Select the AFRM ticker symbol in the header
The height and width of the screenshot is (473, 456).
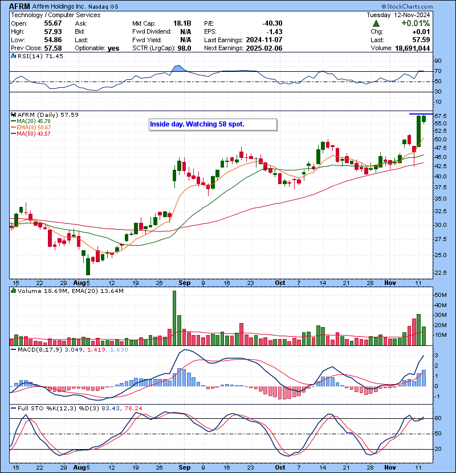click(x=19, y=6)
